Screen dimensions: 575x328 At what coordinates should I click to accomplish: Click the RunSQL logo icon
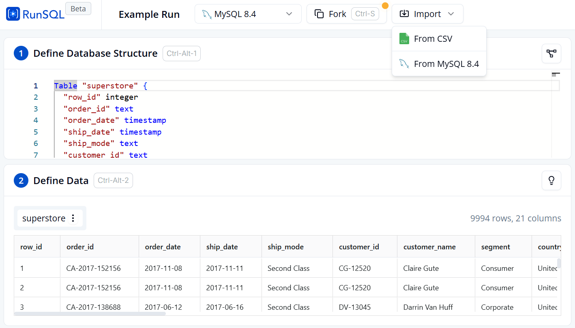13,14
